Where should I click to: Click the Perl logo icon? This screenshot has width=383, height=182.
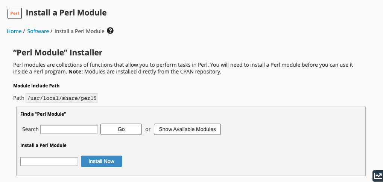pyautogui.click(x=15, y=13)
